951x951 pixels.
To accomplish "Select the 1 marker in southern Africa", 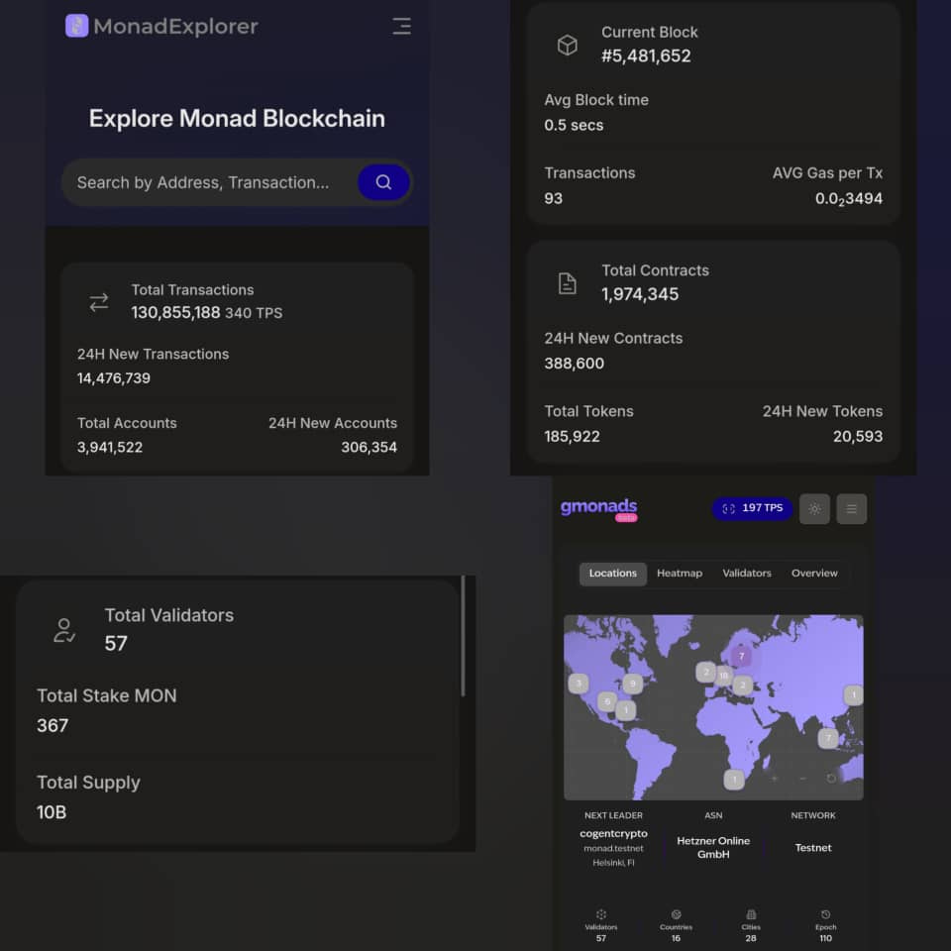I will (734, 780).
